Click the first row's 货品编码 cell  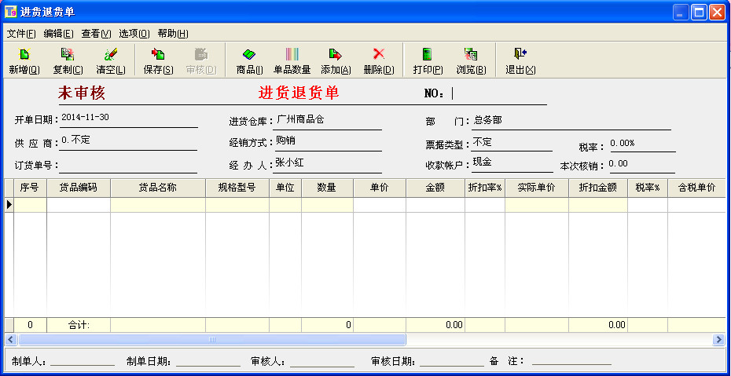tap(79, 205)
